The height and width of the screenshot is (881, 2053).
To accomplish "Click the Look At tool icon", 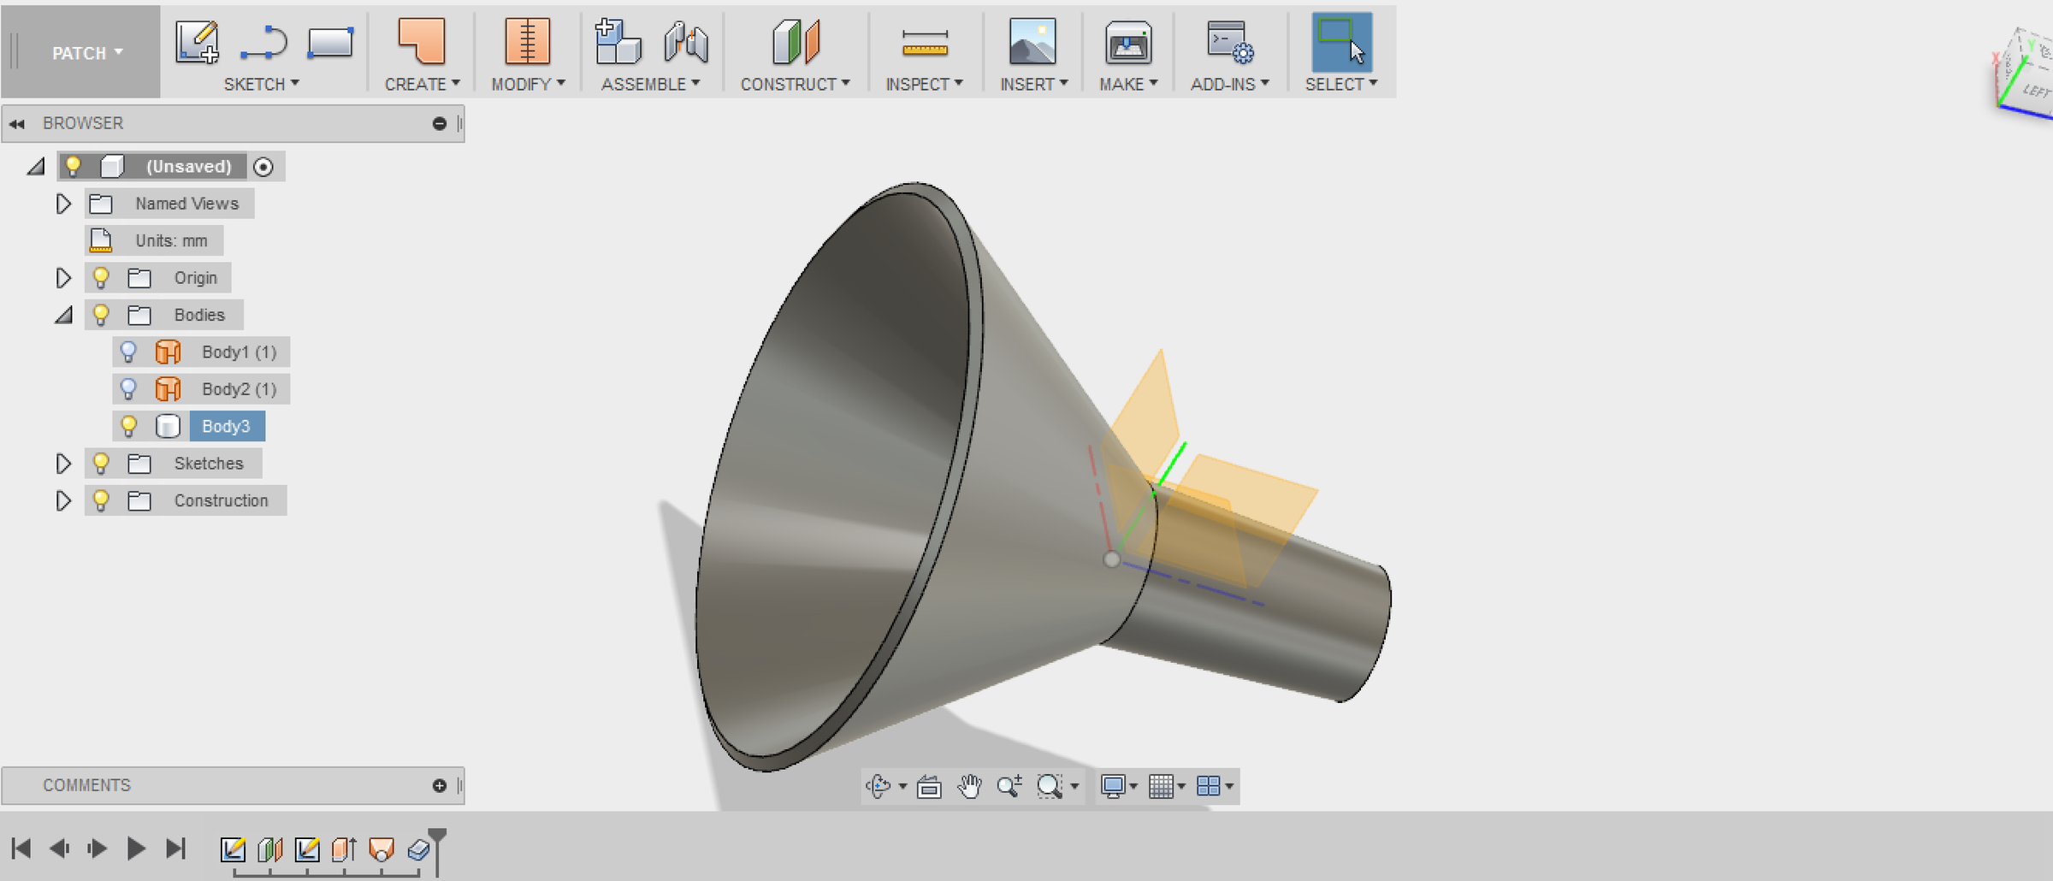I will [927, 785].
